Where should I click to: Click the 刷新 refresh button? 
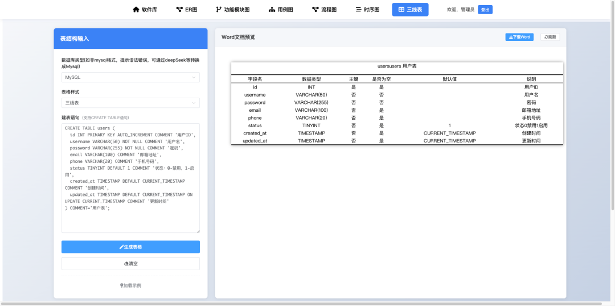pos(550,37)
